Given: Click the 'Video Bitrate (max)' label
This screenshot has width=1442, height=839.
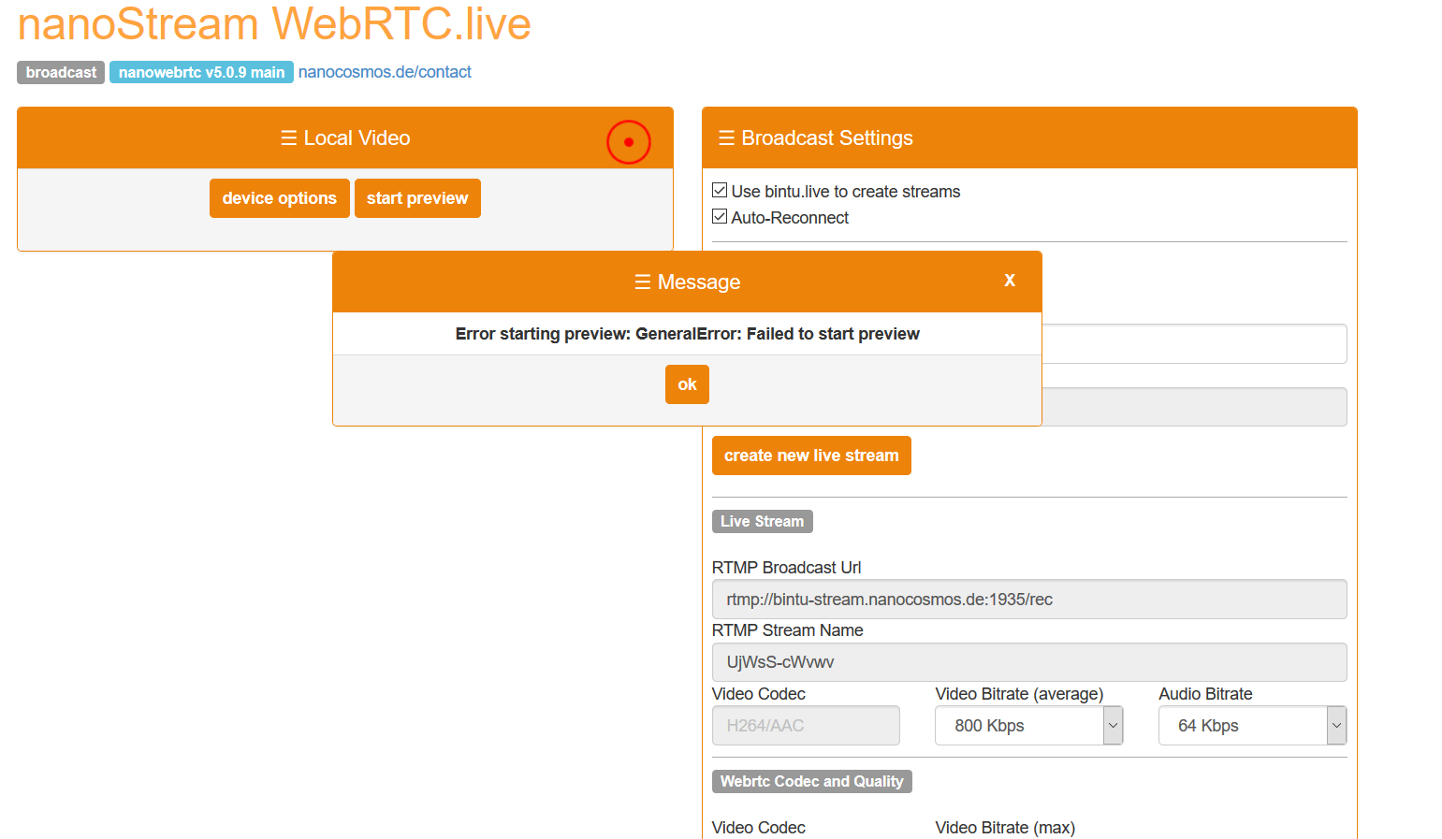Looking at the screenshot, I should 1005,828.
